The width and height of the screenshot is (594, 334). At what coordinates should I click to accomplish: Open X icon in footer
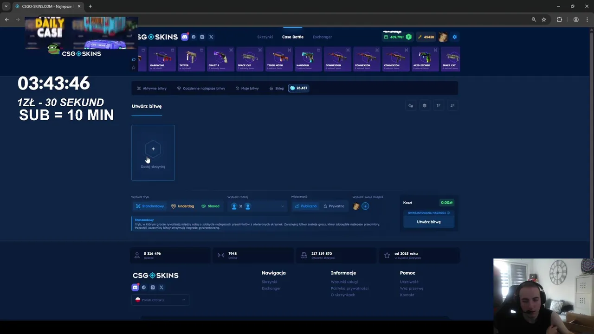(161, 288)
